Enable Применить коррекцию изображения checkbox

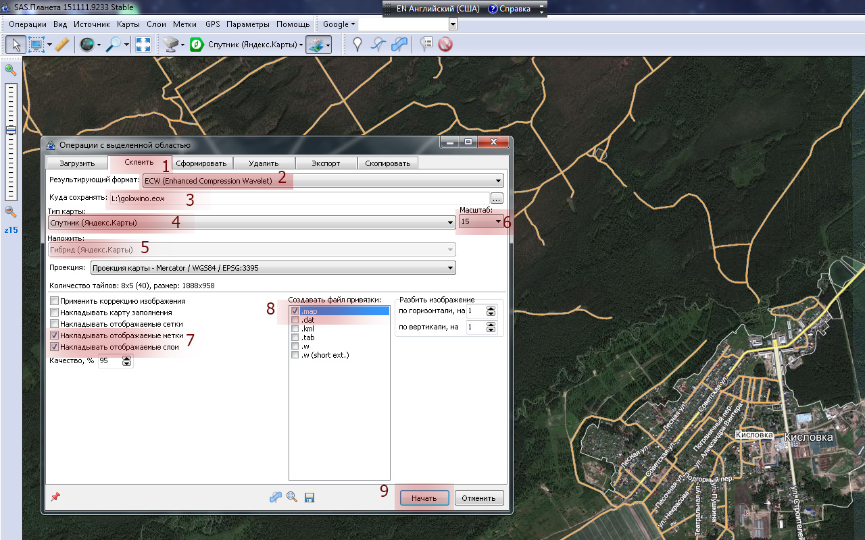click(55, 301)
